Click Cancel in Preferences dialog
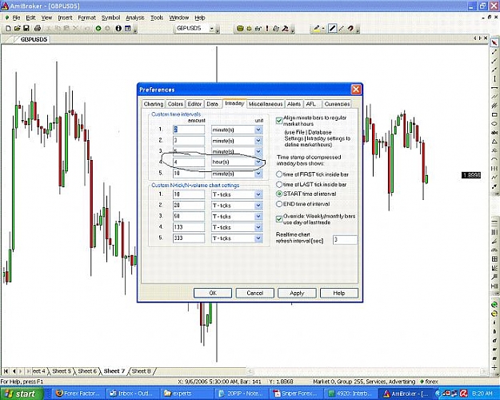The height and width of the screenshot is (400, 500). click(254, 293)
